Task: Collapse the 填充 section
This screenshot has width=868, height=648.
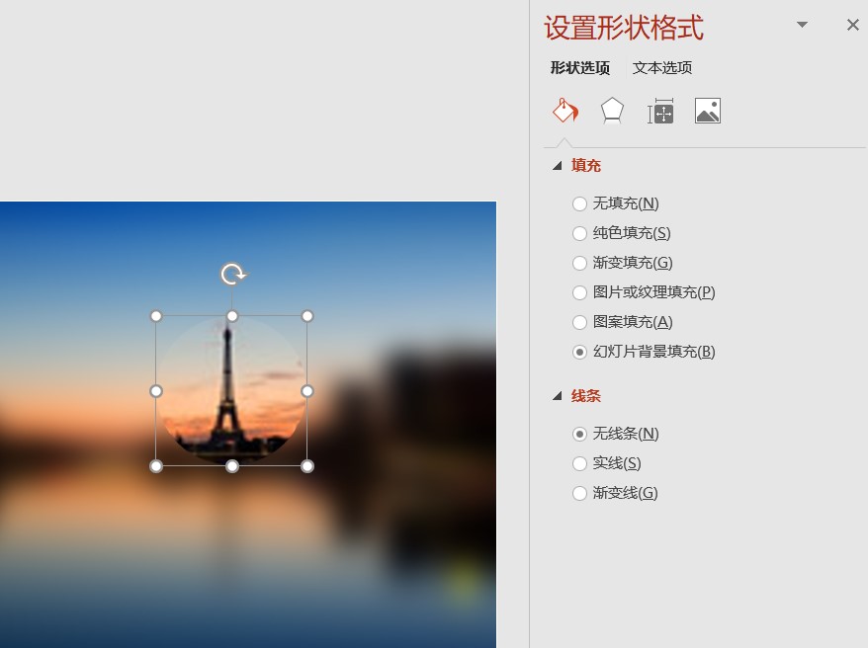Action: click(x=558, y=166)
